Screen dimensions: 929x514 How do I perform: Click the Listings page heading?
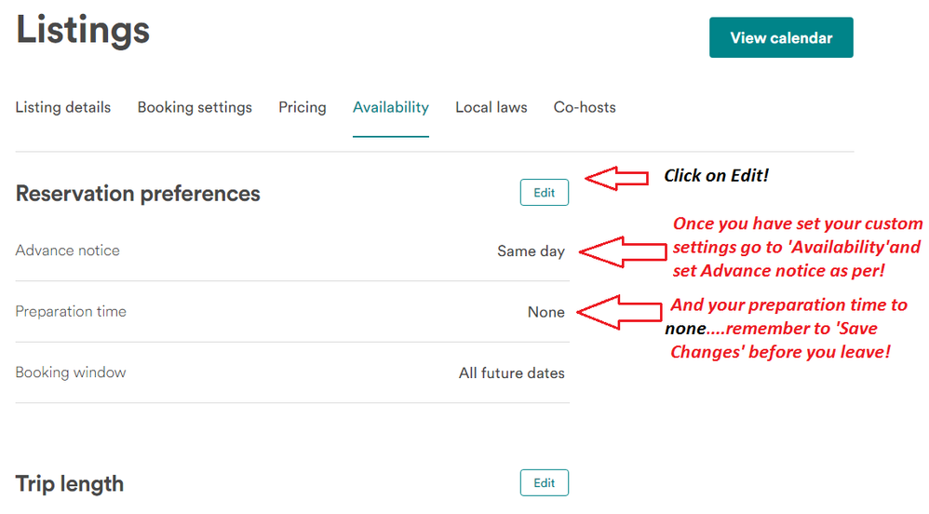click(x=83, y=30)
